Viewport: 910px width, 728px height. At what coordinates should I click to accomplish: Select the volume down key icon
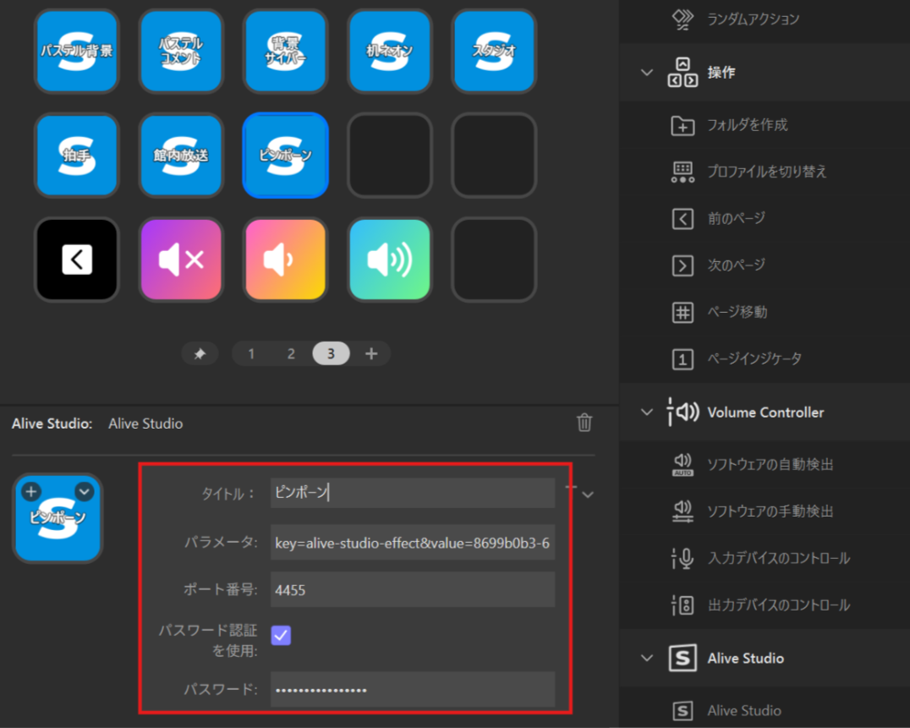tap(285, 260)
